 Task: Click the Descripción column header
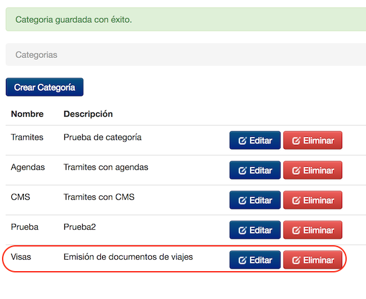[88, 114]
